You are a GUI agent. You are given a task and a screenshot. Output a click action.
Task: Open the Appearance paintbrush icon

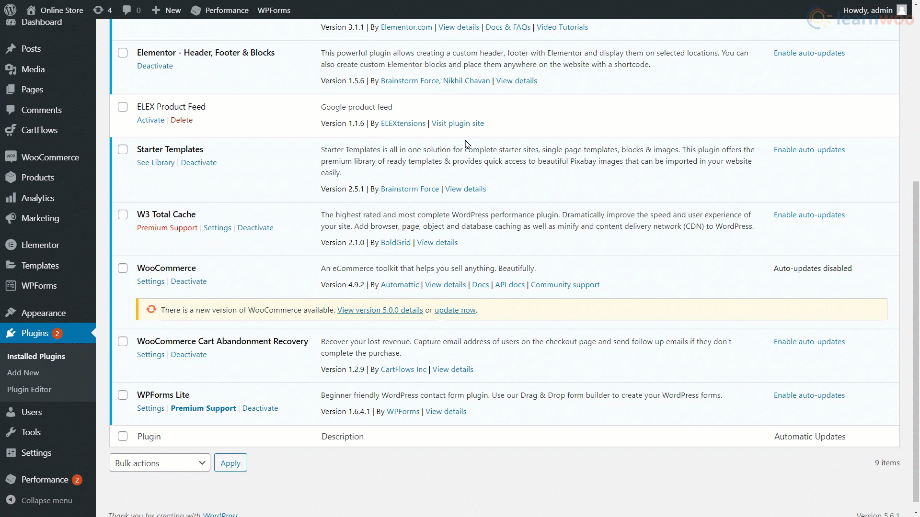(11, 313)
